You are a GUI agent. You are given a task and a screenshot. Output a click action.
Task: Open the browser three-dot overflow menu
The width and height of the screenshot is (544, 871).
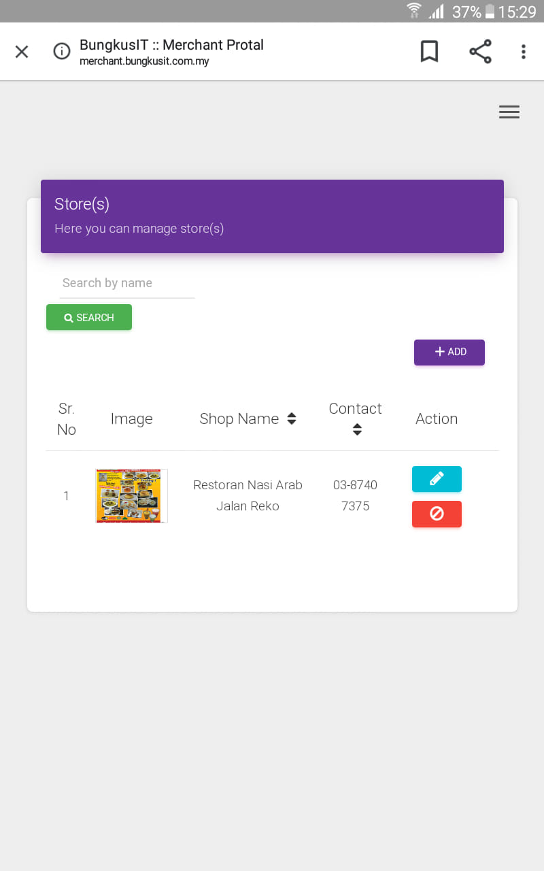point(523,52)
